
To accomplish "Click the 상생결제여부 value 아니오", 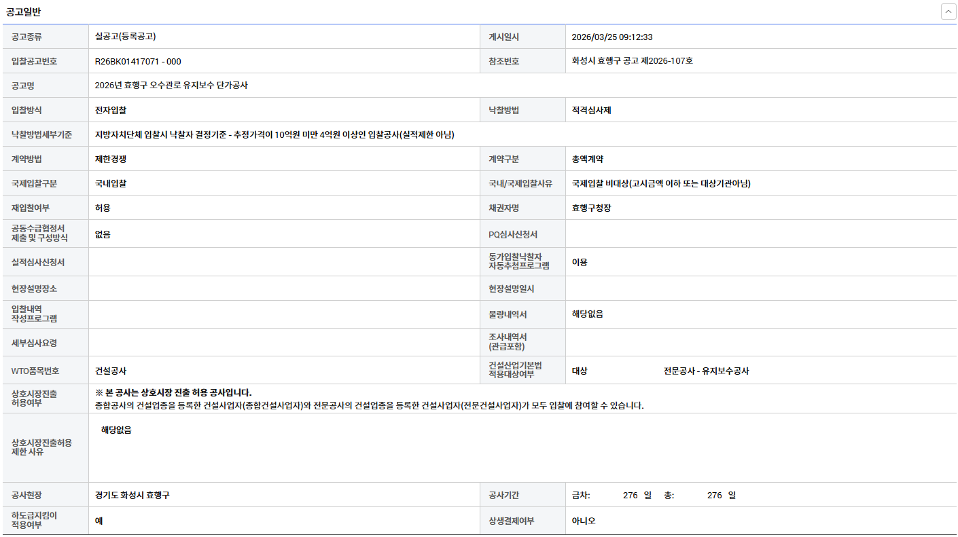I will tap(583, 521).
